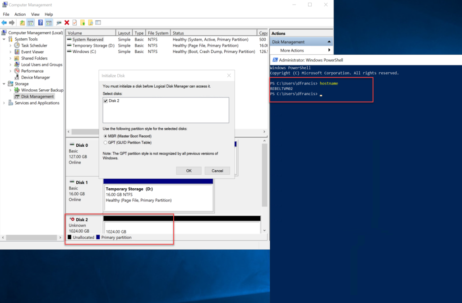The image size is (462, 303).
Task: Click the Back navigation arrow in the toolbar
Action: (4, 23)
